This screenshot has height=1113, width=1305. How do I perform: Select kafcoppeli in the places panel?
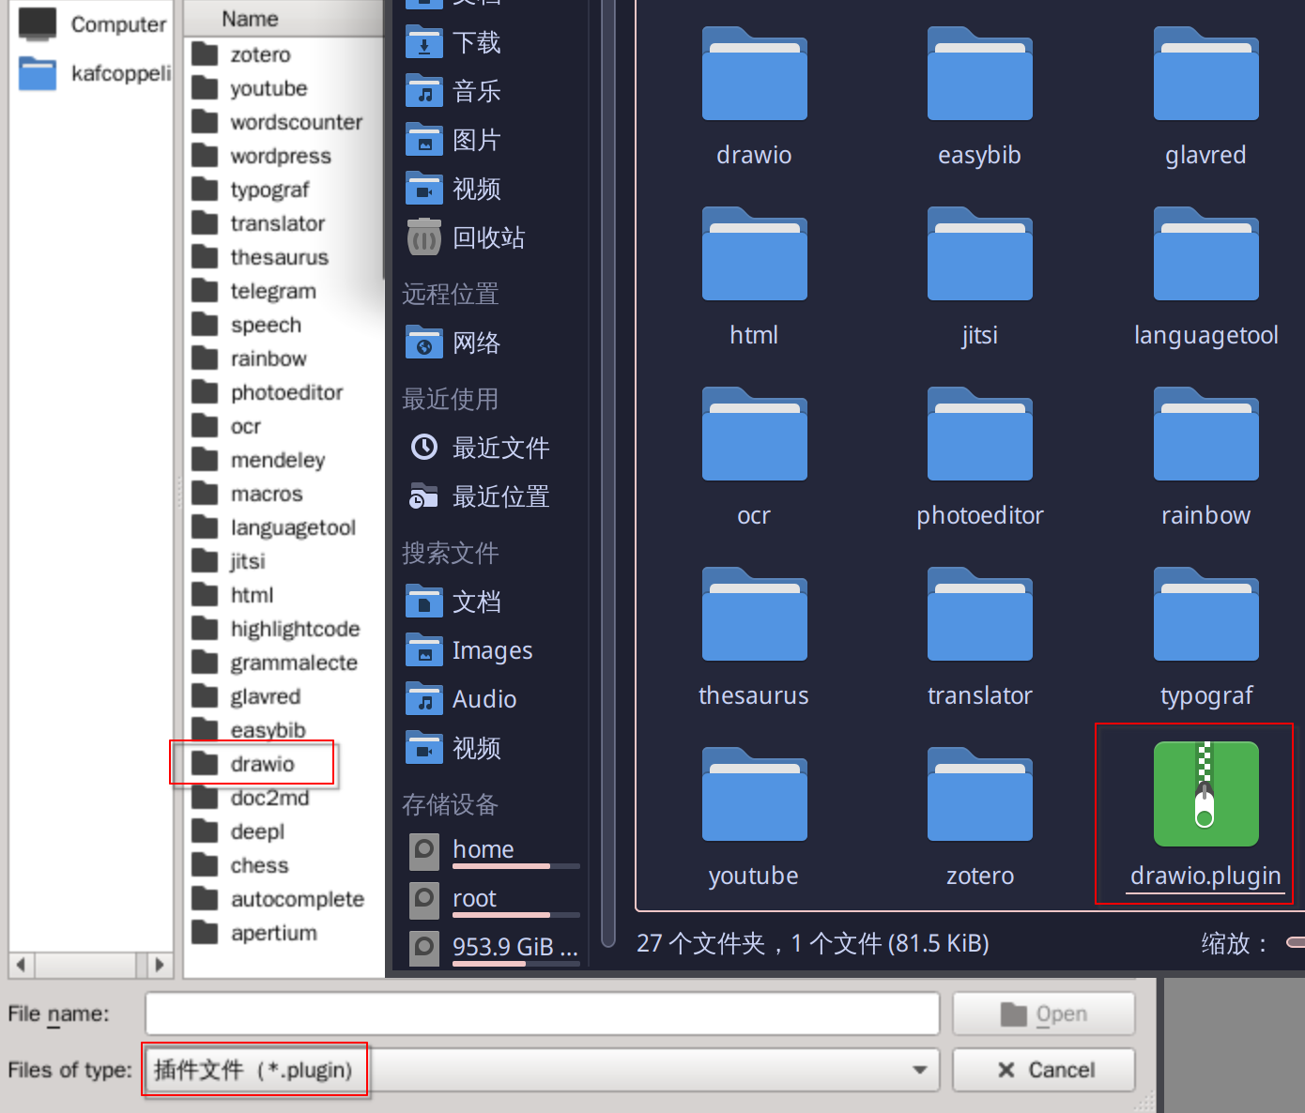(x=120, y=73)
